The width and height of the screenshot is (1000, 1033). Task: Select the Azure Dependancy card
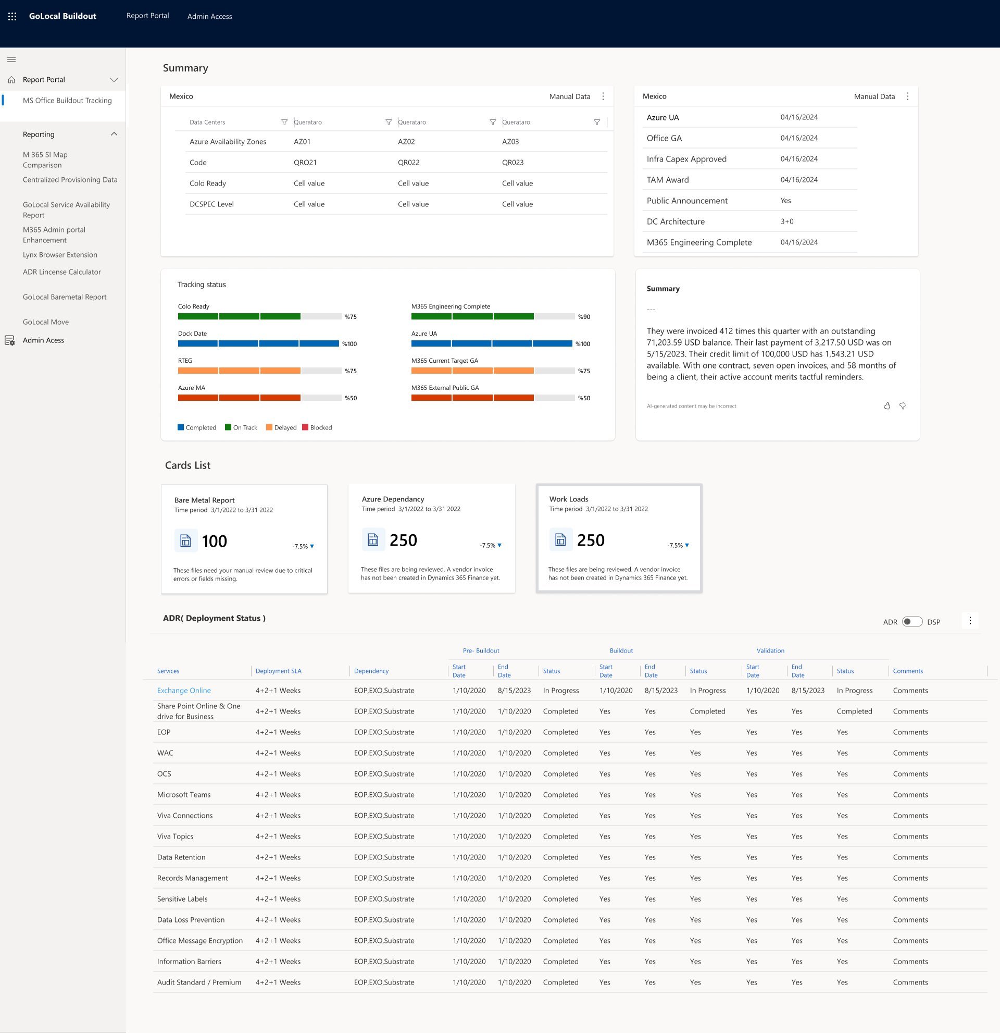point(431,538)
